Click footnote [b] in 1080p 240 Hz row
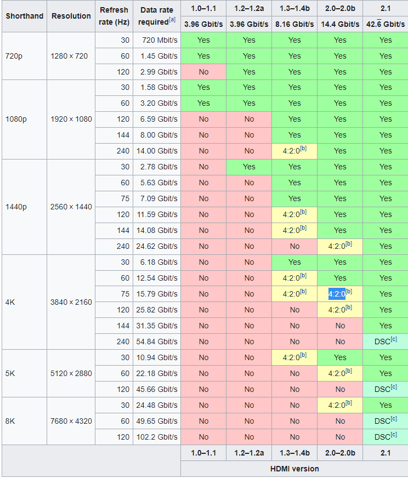The height and width of the screenshot is (478, 408). click(x=303, y=149)
